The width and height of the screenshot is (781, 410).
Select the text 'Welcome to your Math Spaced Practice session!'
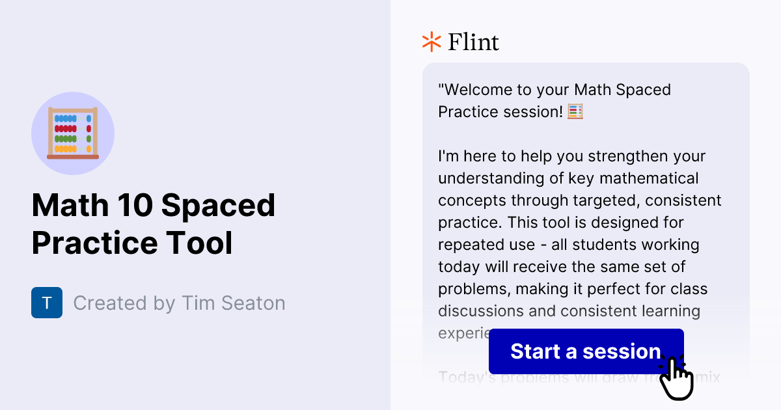[x=553, y=100]
